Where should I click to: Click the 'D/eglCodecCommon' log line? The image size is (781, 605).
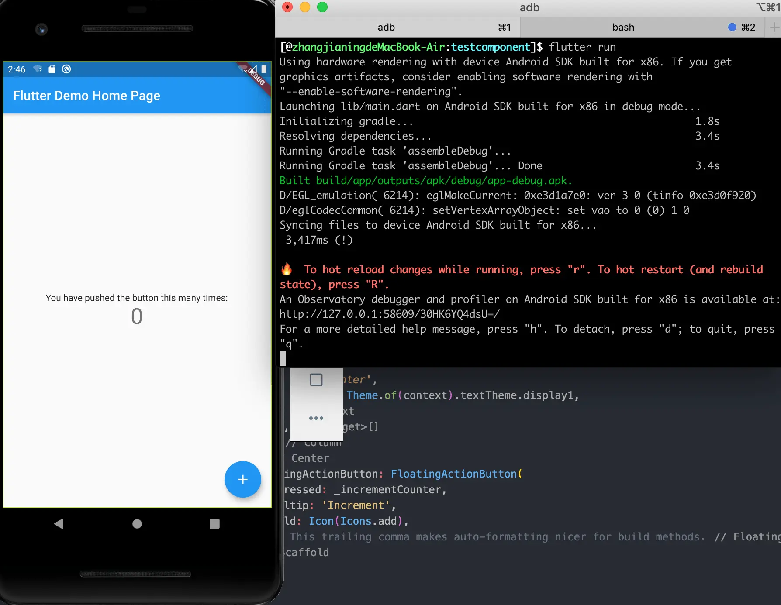pyautogui.click(x=484, y=210)
